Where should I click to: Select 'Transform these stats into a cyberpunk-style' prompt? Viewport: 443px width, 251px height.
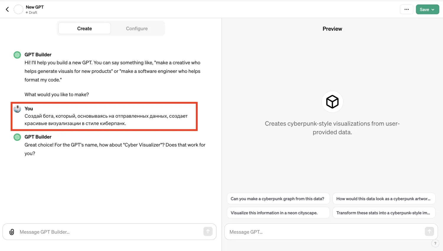pyautogui.click(x=383, y=213)
